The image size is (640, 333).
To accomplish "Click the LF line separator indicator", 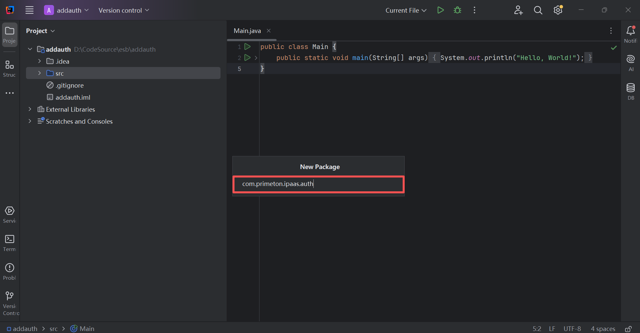I will tap(552, 329).
